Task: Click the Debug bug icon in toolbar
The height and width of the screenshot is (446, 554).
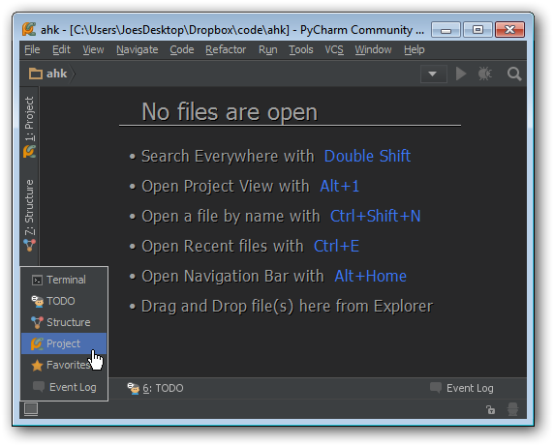Action: click(484, 74)
